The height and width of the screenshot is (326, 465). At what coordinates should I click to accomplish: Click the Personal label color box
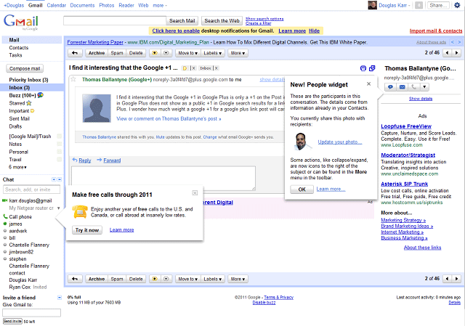pyautogui.click(x=60, y=152)
